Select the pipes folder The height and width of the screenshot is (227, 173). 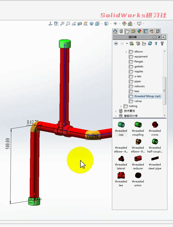pyautogui.click(x=135, y=81)
